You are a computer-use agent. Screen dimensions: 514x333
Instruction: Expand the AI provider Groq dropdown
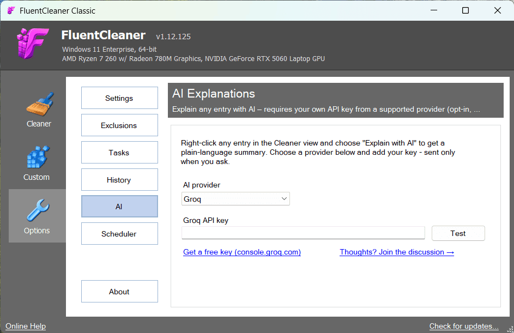(235, 199)
